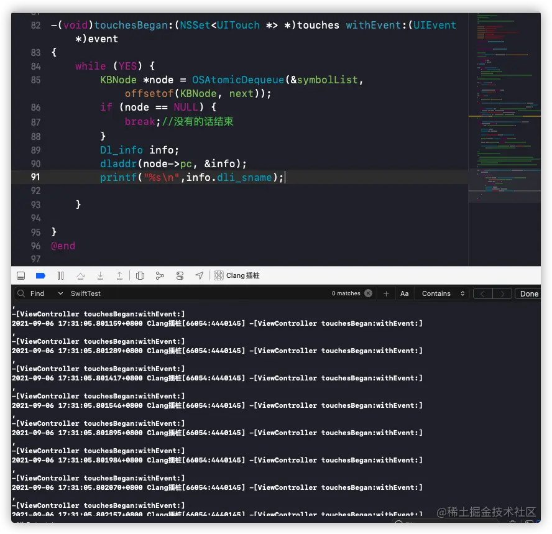Viewport: 552px width, 534px height.
Task: Click console log line timestamped 05.801417
Action: [x=217, y=378]
